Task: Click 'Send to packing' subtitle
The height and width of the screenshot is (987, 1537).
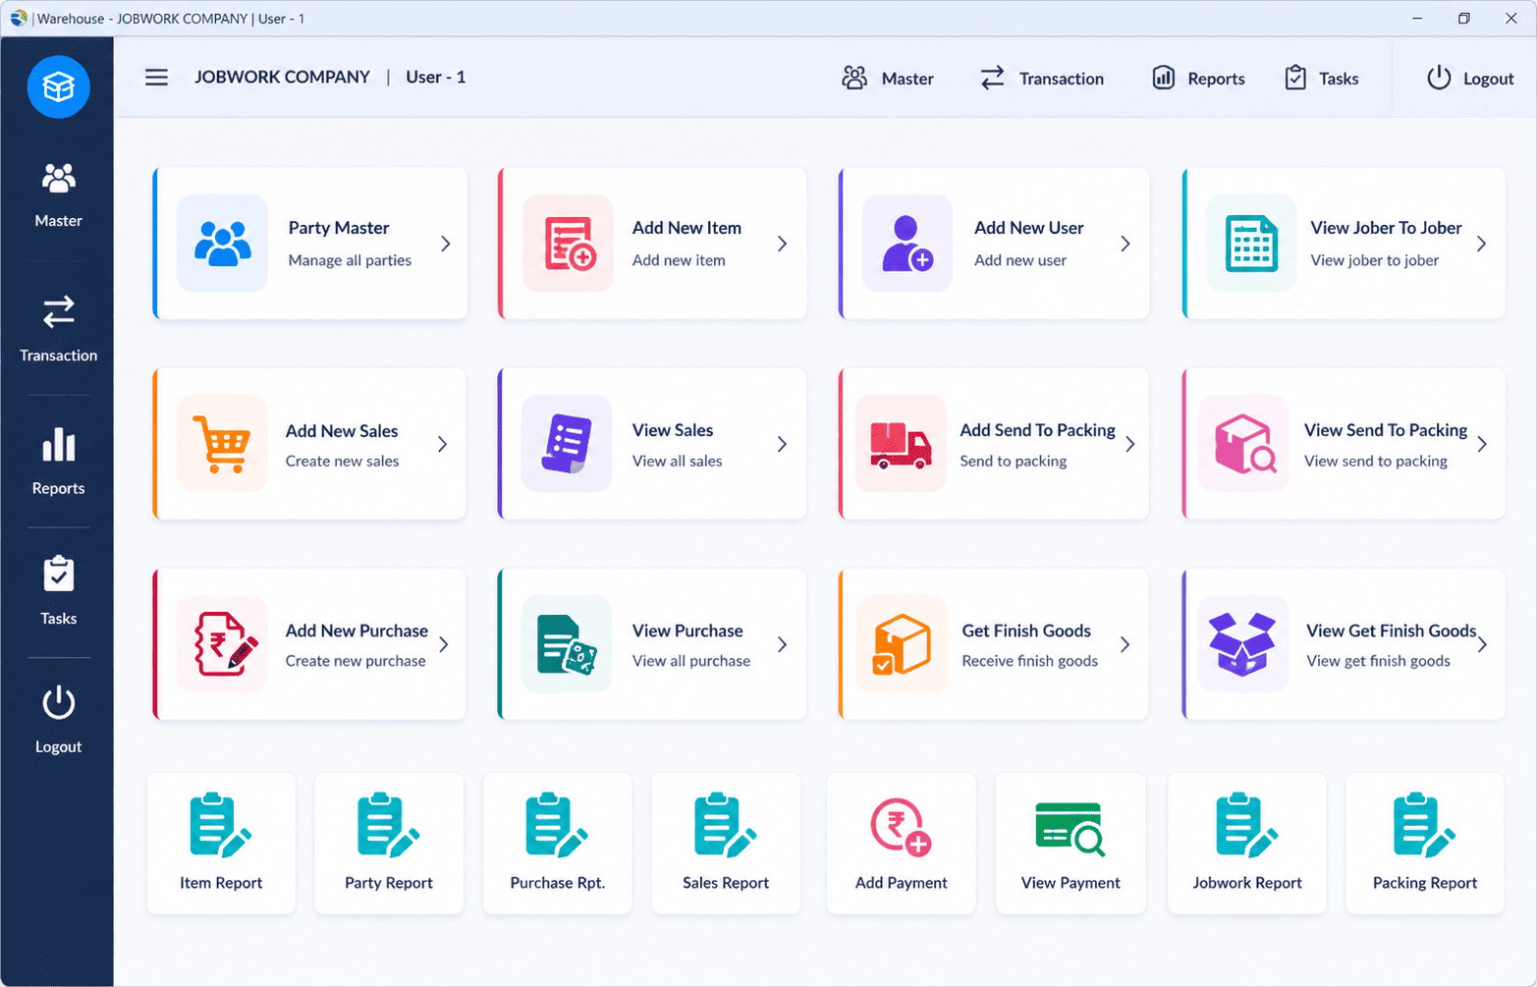Action: [1013, 461]
